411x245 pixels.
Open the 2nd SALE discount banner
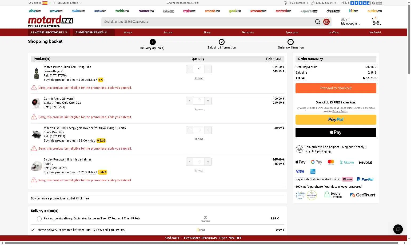(x=203, y=238)
